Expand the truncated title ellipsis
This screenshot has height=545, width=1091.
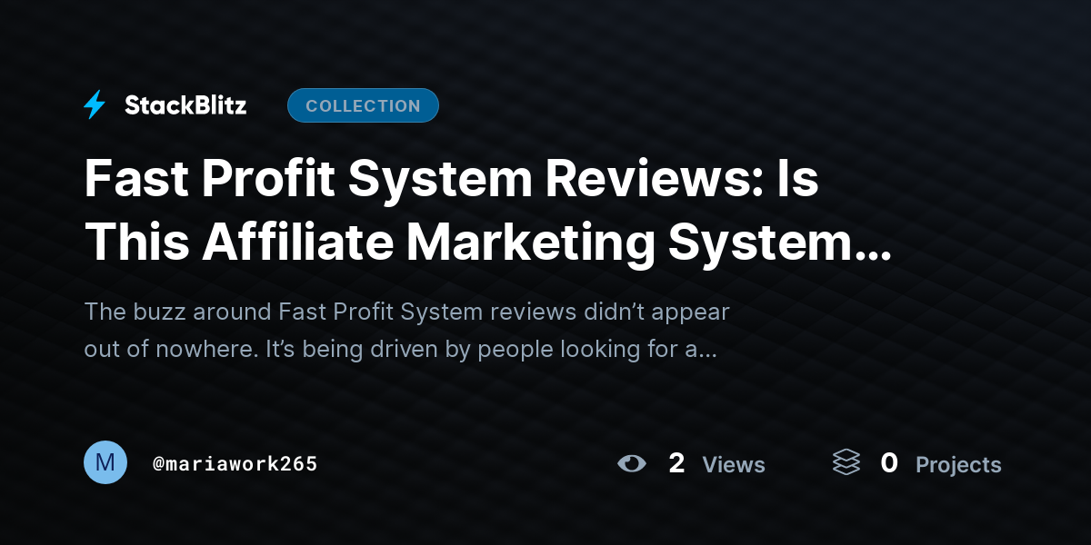[x=876, y=254]
